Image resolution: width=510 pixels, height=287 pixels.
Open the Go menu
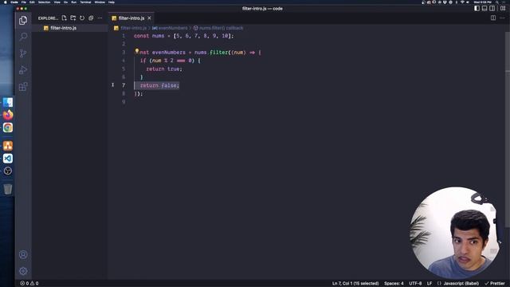(x=65, y=2)
